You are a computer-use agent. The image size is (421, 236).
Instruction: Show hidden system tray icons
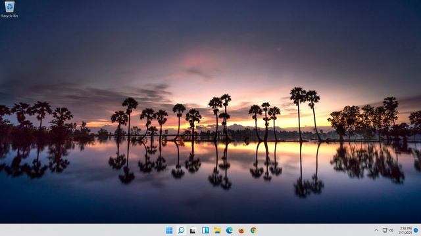tap(376, 230)
